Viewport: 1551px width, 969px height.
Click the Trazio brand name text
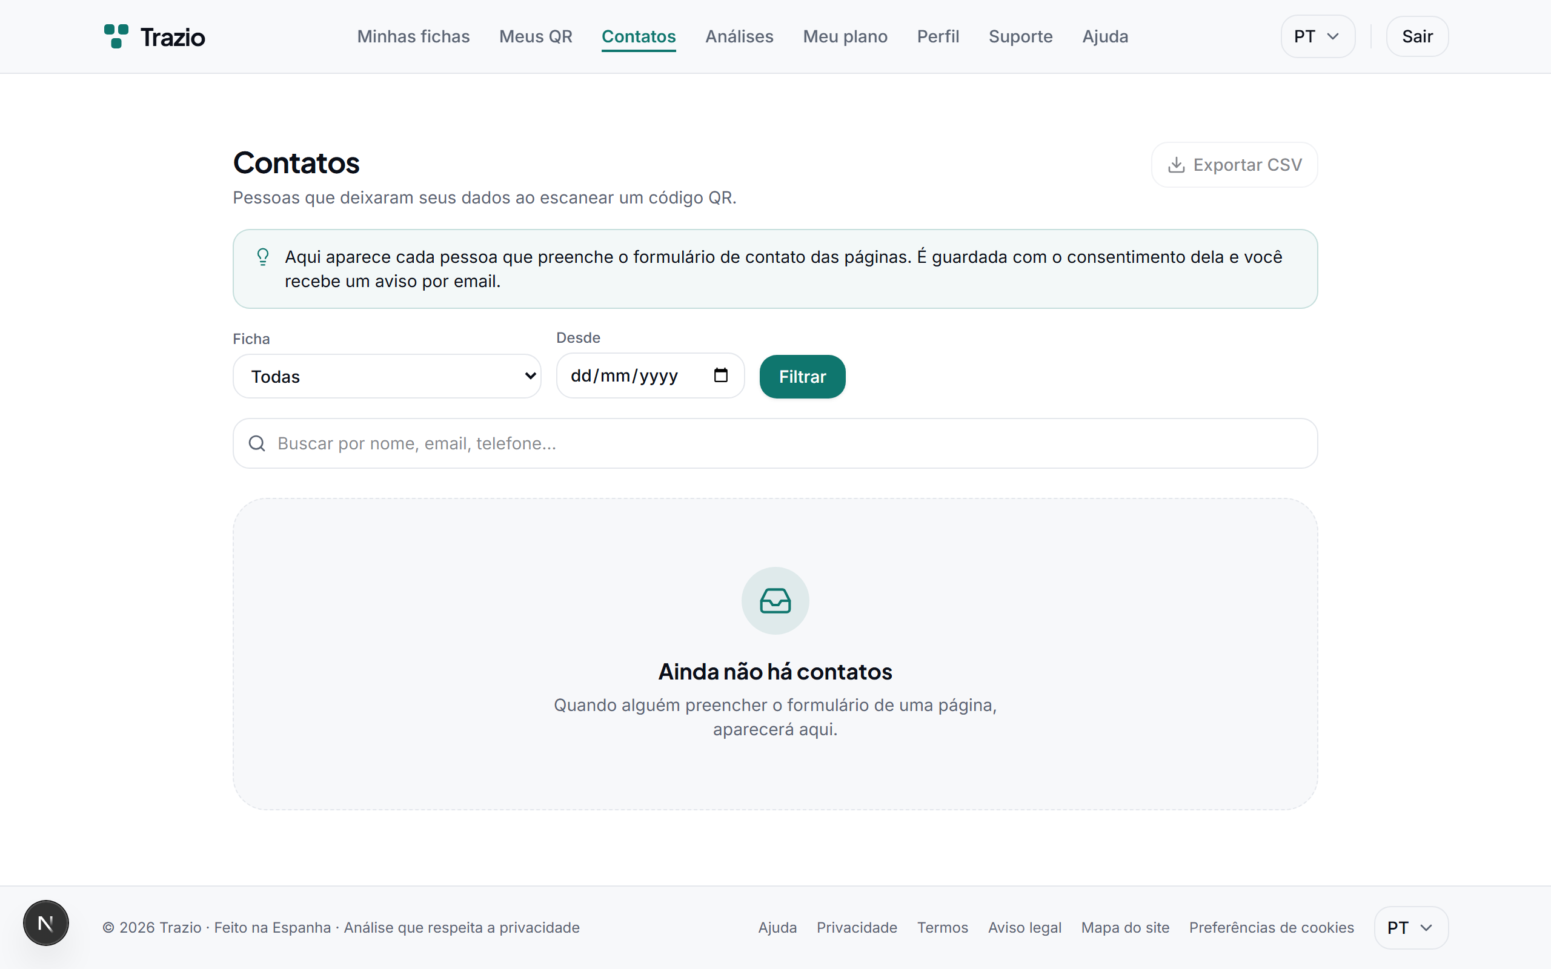point(173,37)
